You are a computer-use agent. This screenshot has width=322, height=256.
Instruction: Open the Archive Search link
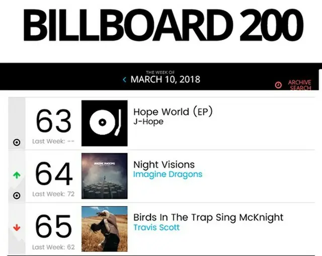pyautogui.click(x=299, y=85)
